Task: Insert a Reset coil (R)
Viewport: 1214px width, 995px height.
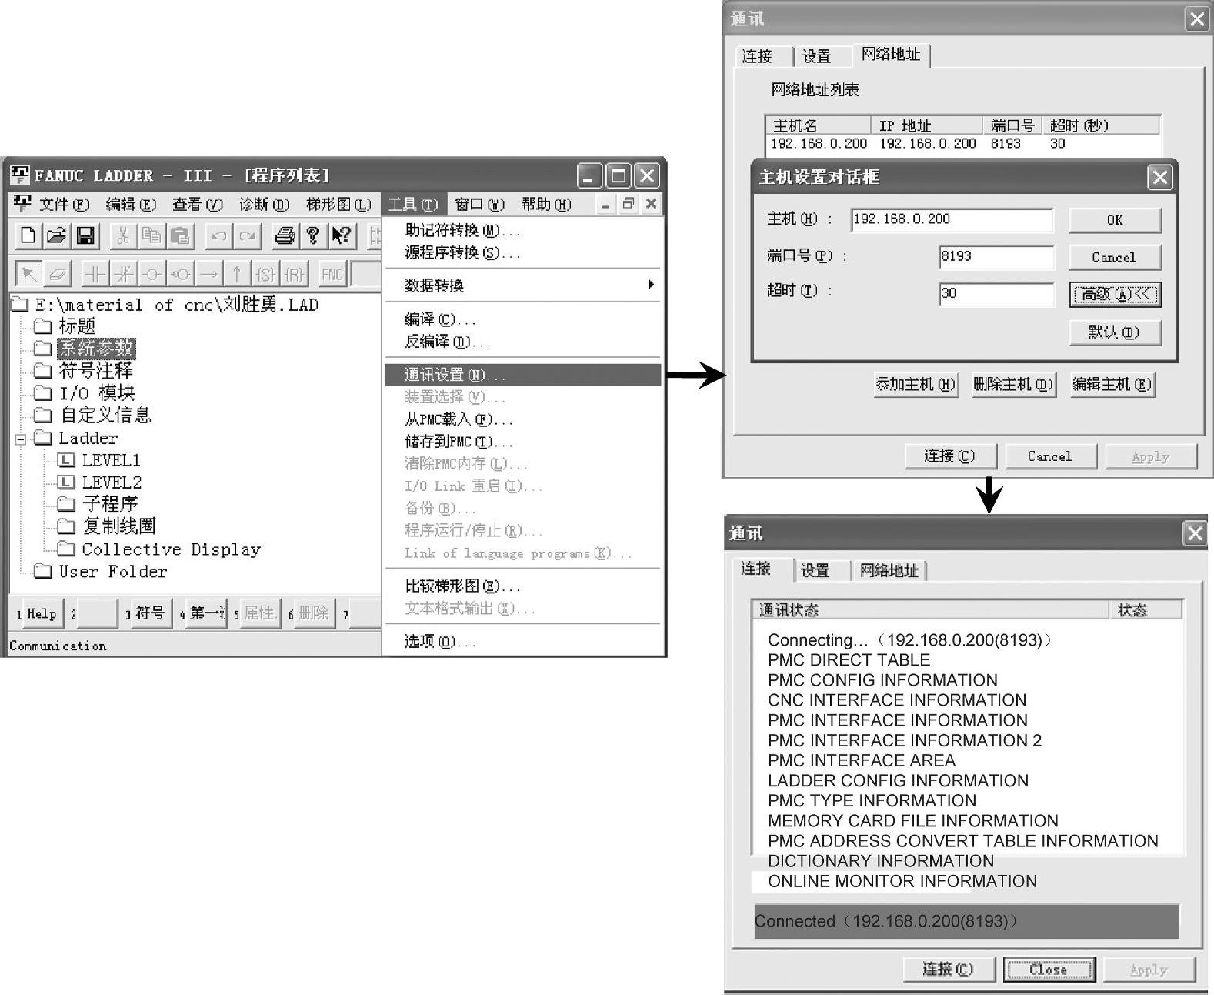Action: tap(294, 274)
